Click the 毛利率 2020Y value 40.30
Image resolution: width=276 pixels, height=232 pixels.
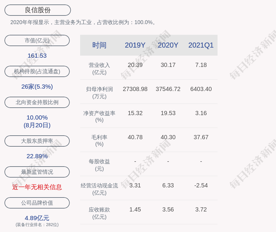pos(168,137)
